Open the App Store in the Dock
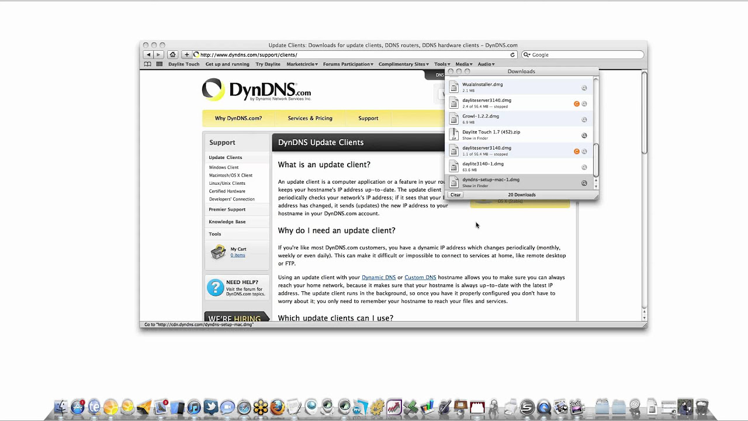The height and width of the screenshot is (421, 748). click(x=77, y=407)
